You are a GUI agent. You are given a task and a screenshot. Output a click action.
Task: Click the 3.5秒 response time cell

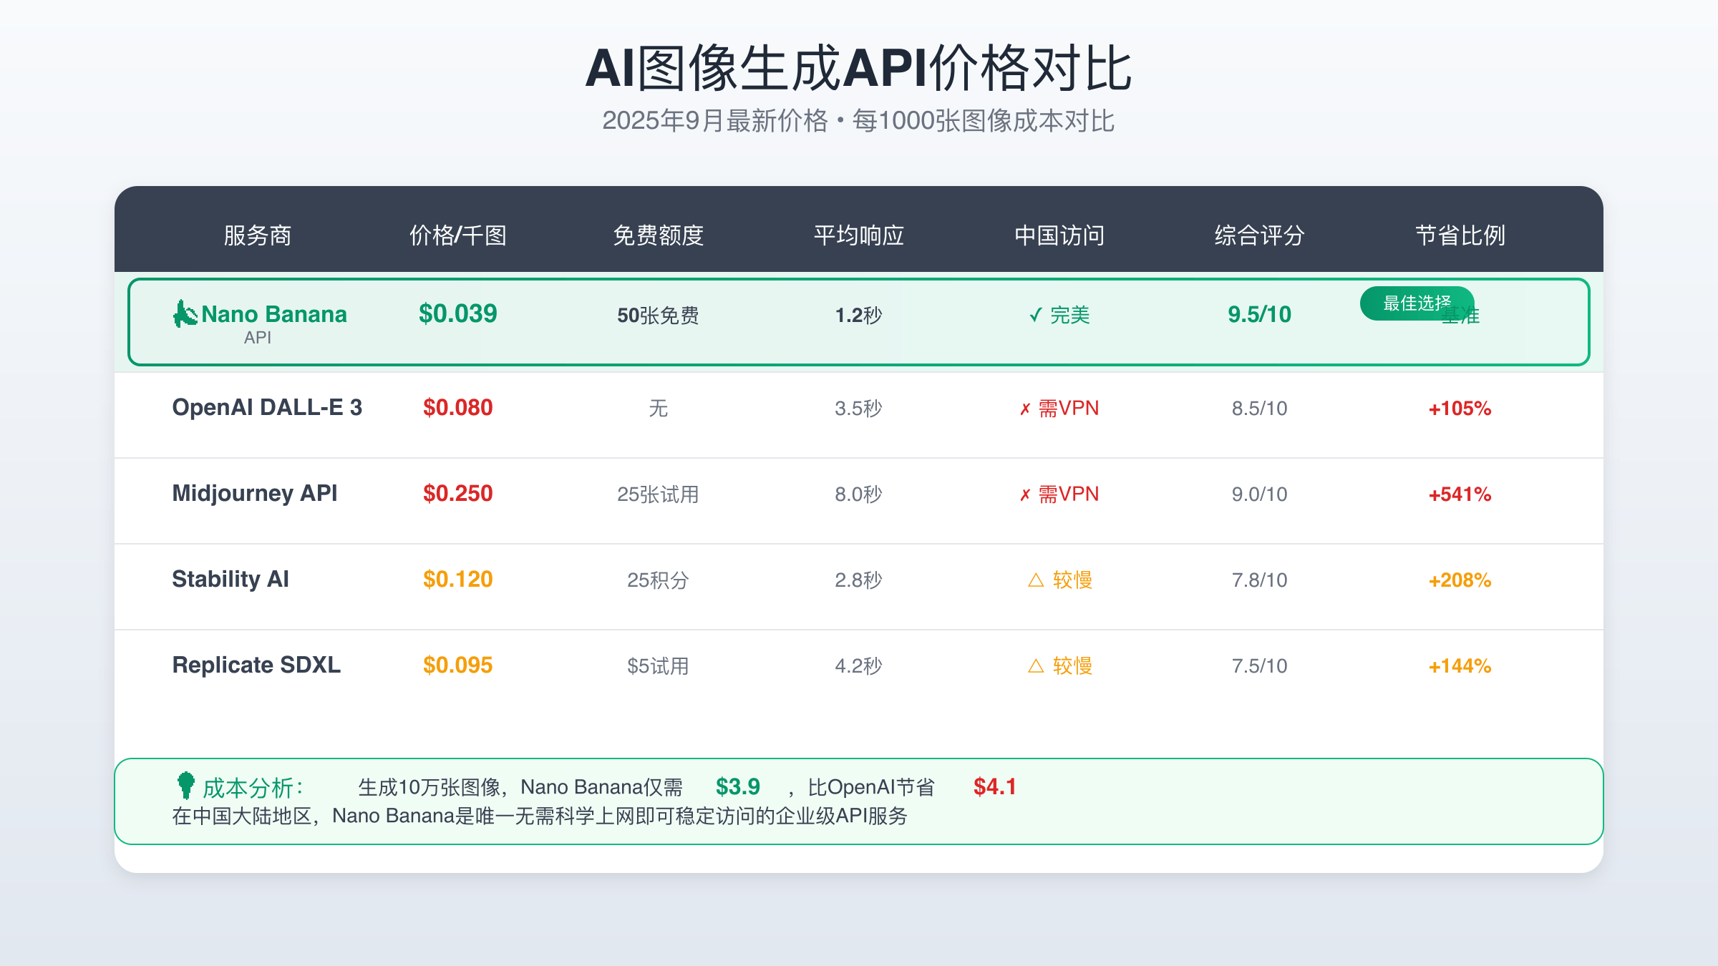pos(859,409)
